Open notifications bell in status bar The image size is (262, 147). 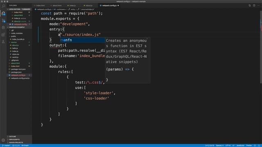coord(259,145)
